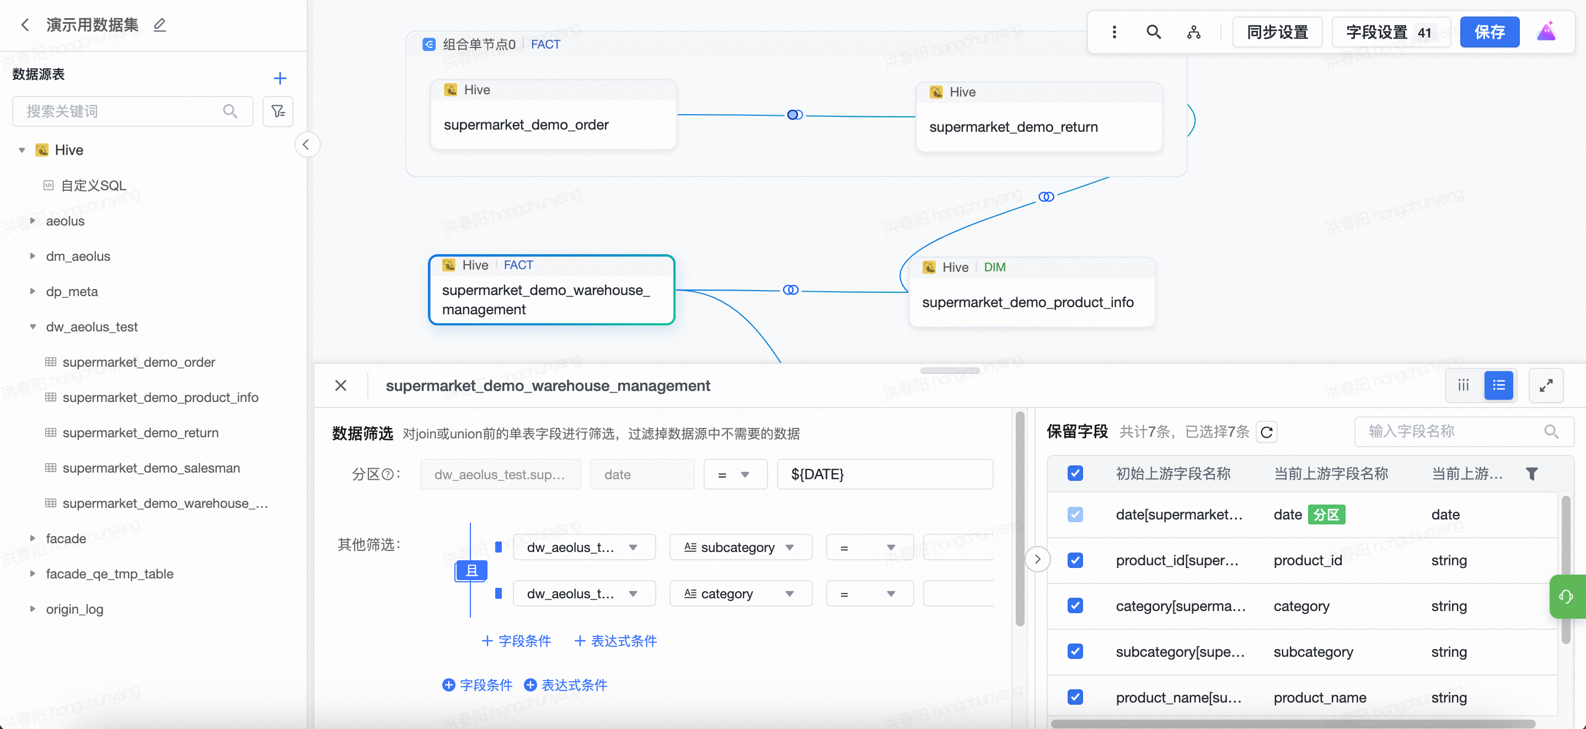
Task: Toggle the select-all fields header checkbox
Action: click(1075, 474)
